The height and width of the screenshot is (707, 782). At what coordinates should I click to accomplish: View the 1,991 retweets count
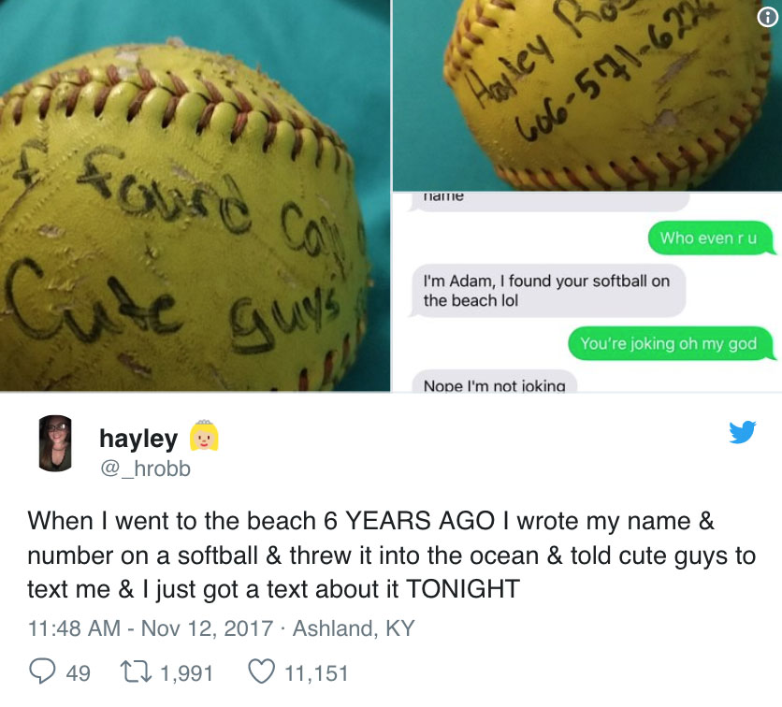(x=186, y=673)
